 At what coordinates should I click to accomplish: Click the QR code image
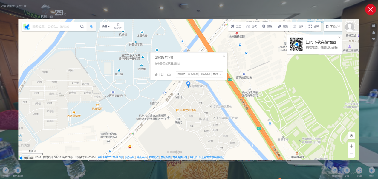point(296,44)
